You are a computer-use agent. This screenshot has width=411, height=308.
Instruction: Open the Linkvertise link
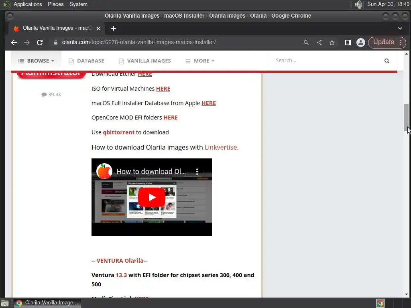221,147
